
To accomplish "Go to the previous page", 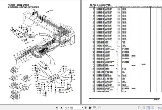I will [61, 108].
